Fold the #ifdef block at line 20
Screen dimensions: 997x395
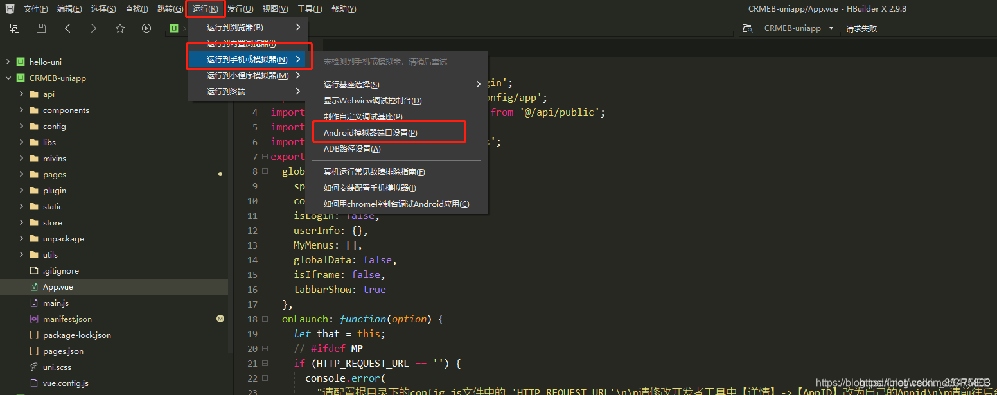point(264,349)
